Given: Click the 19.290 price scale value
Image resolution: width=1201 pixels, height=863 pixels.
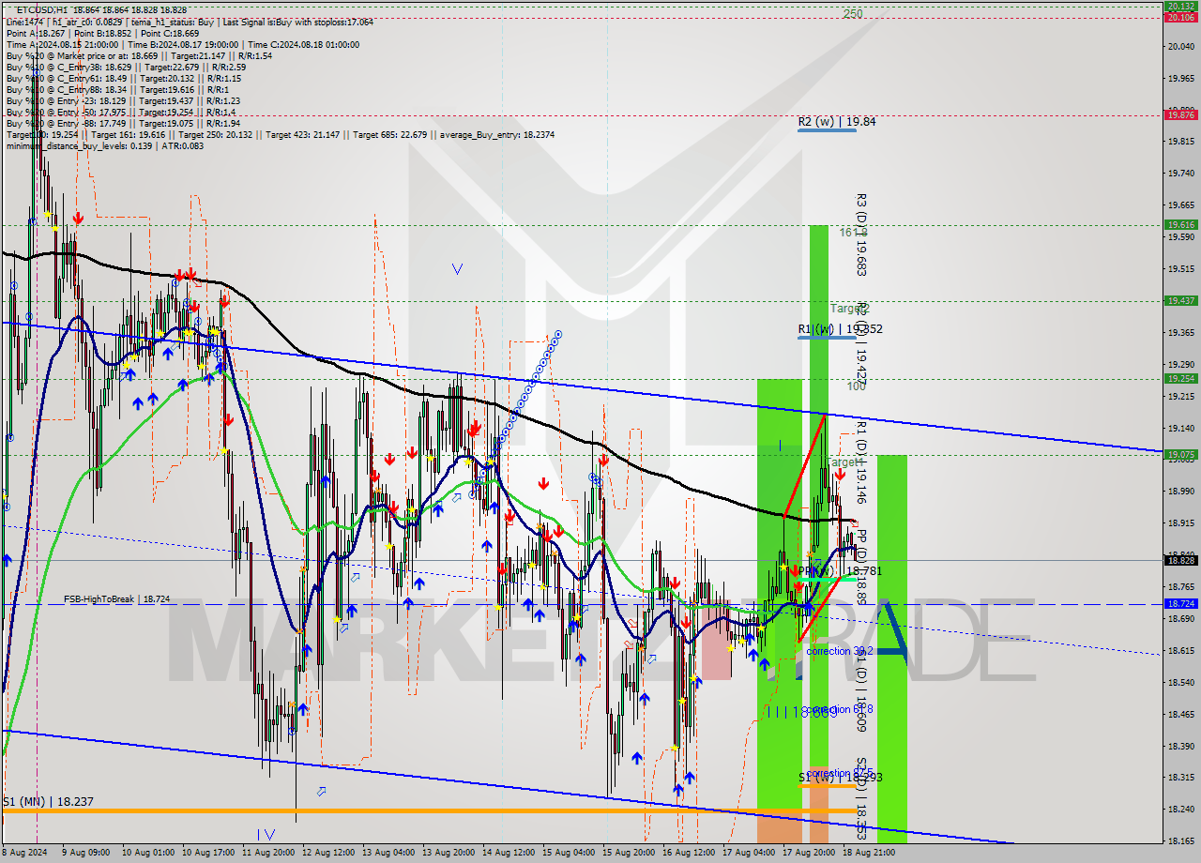Looking at the screenshot, I should (1179, 363).
